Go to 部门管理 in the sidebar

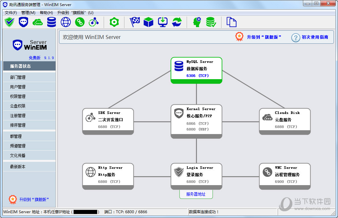coord(29,77)
